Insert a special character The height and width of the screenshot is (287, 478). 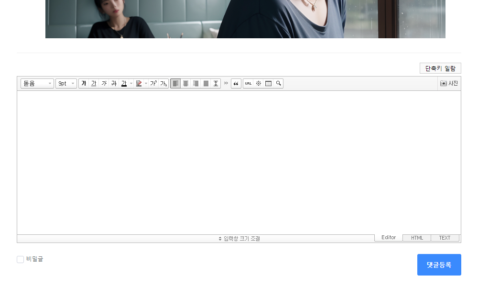coord(258,83)
